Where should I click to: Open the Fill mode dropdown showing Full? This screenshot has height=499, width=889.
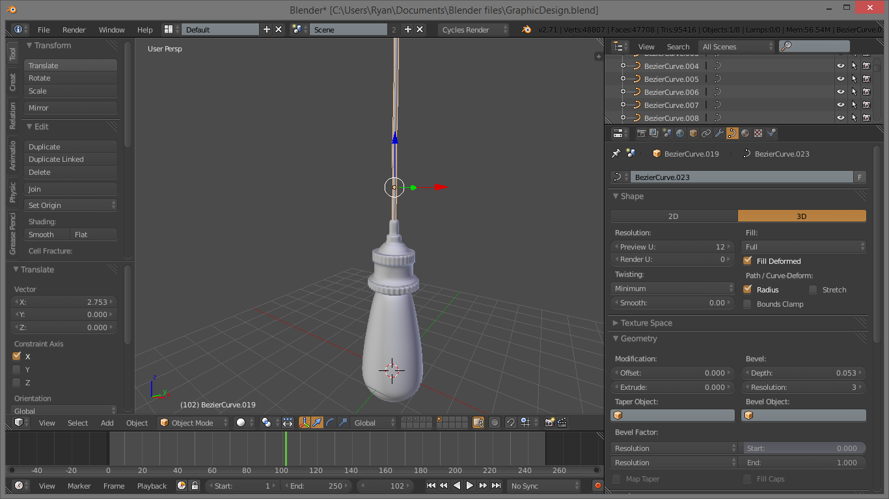(x=804, y=247)
